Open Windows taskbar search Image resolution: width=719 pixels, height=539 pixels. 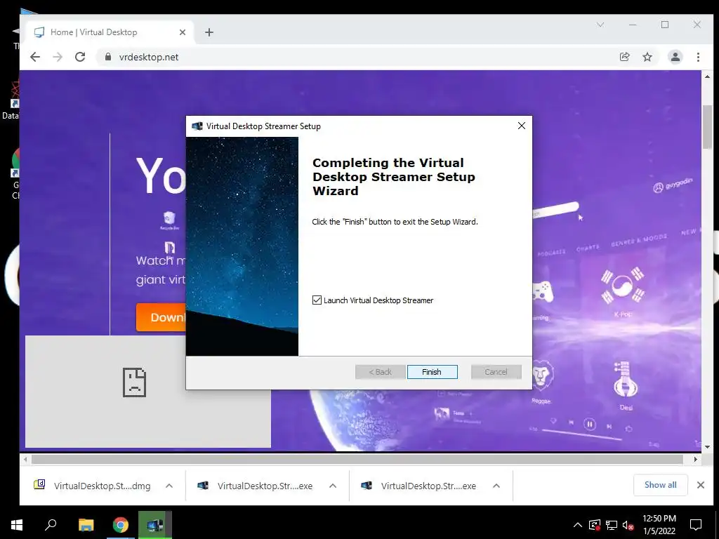(51, 525)
